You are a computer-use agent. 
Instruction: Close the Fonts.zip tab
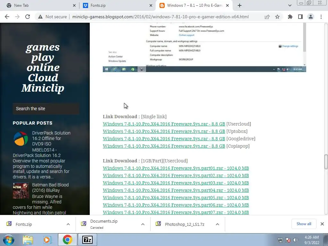151,5
